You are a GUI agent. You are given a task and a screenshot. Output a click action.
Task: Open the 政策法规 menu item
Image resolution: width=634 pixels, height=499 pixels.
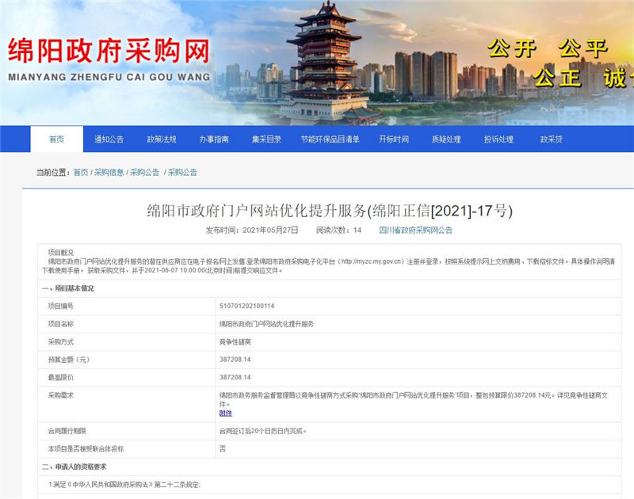162,139
